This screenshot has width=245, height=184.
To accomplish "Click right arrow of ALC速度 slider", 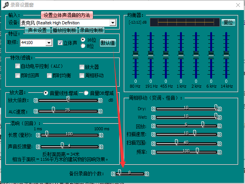I will tap(100, 111).
